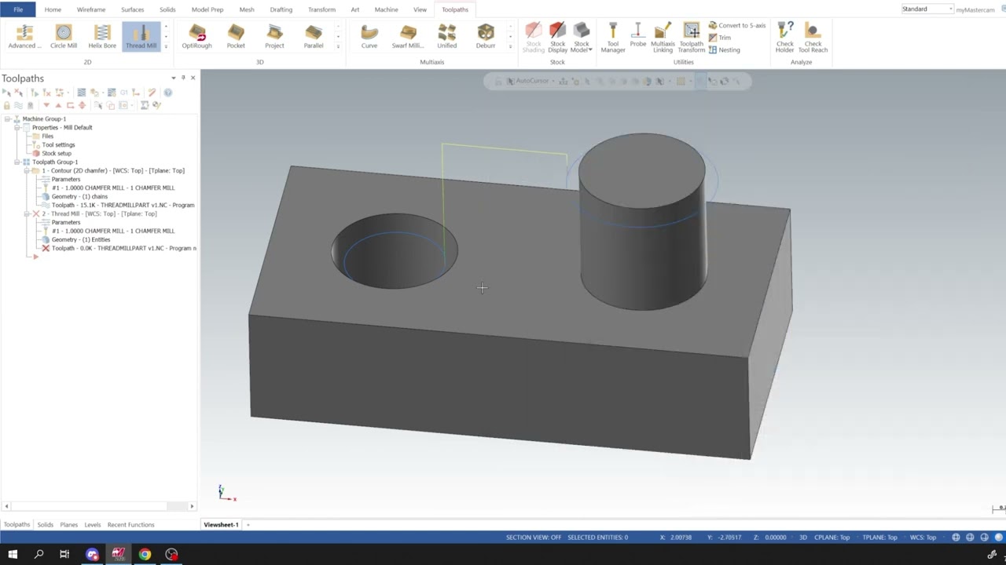Switch to the View ribbon tab
Image resolution: width=1006 pixels, height=565 pixels.
pos(420,9)
